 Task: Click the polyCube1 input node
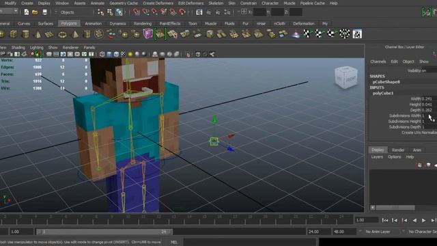click(383, 93)
